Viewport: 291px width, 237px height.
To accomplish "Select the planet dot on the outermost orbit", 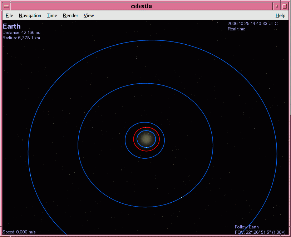I will coord(30,175).
